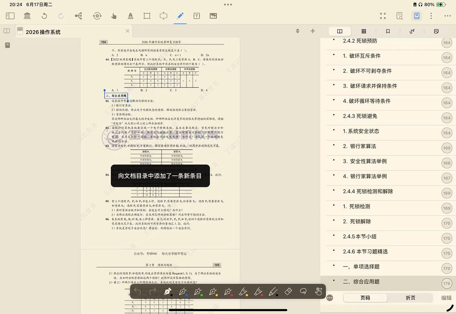Select the yellow fountain pen

point(213,291)
